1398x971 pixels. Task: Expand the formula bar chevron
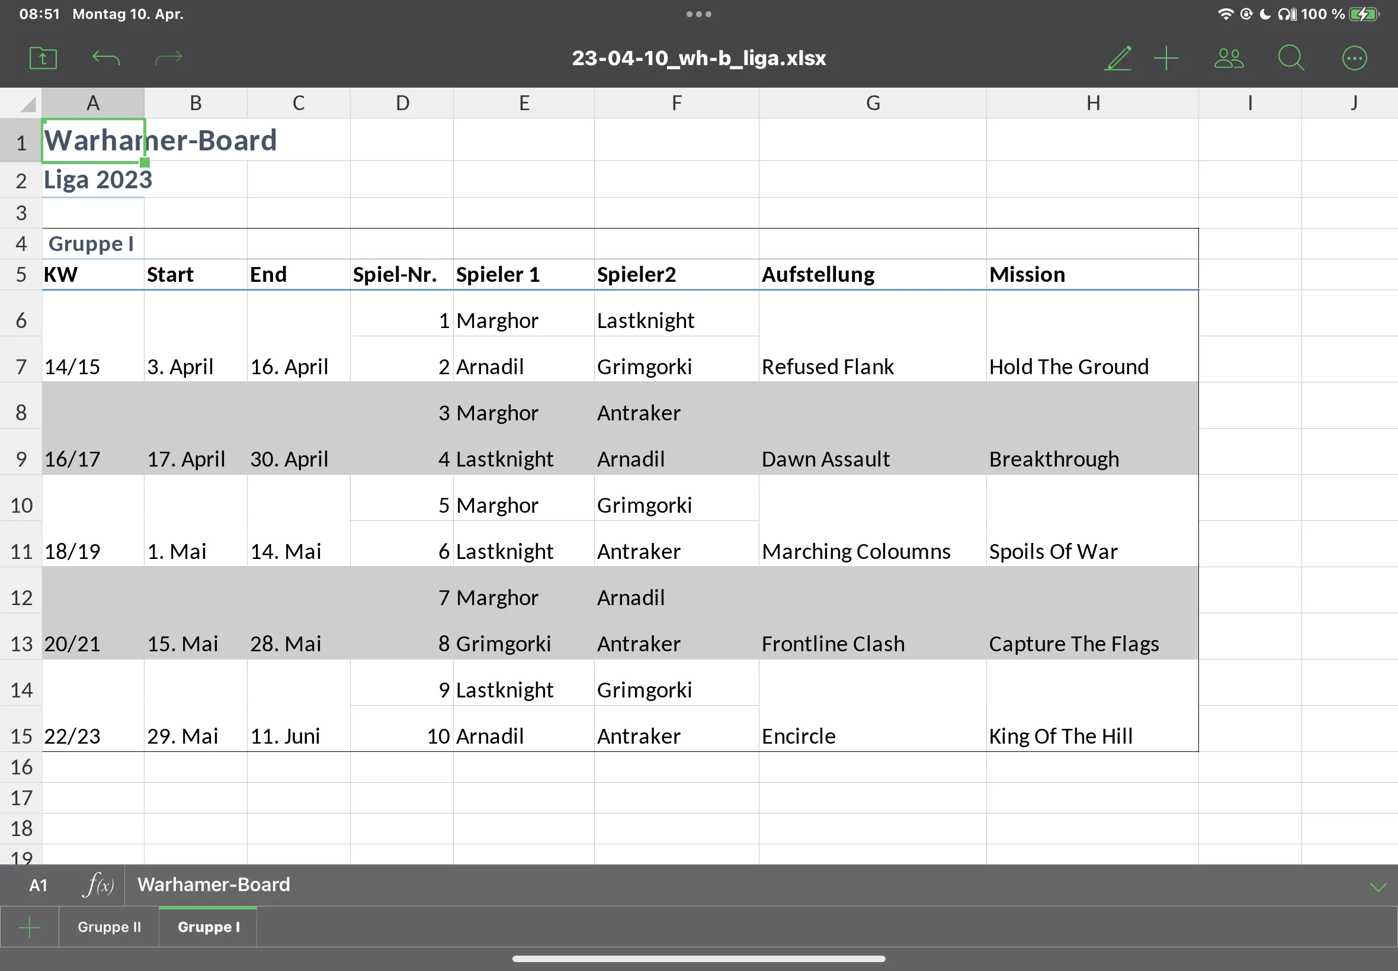[x=1378, y=887]
